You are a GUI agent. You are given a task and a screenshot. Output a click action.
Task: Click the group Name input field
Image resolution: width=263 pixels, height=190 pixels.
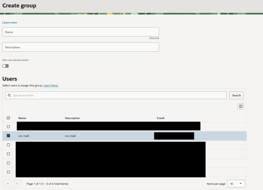[80, 32]
